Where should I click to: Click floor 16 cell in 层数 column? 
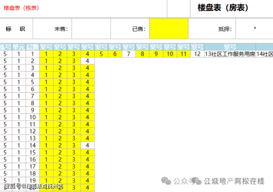point(32,159)
